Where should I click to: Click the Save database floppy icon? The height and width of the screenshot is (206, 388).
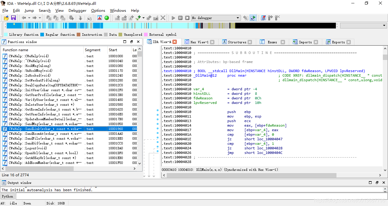point(13,18)
